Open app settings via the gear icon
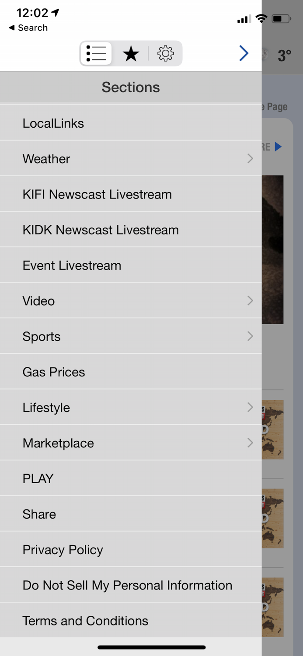This screenshot has width=303, height=656. [166, 53]
